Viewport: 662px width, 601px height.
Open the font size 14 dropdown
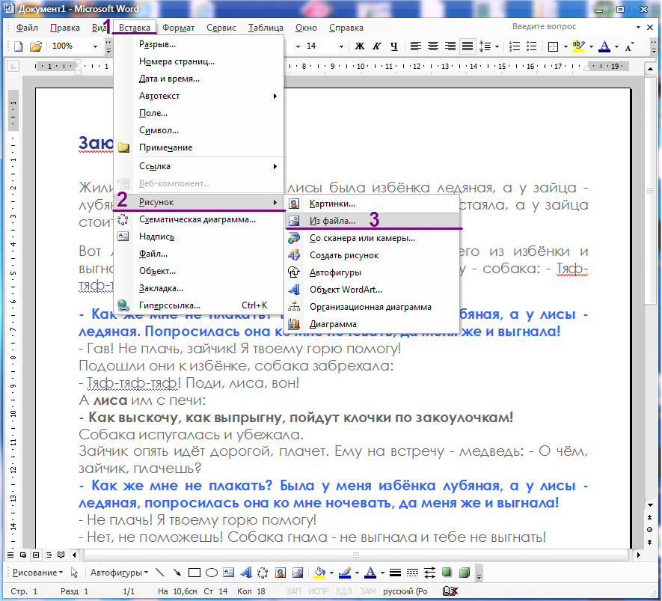pos(341,46)
